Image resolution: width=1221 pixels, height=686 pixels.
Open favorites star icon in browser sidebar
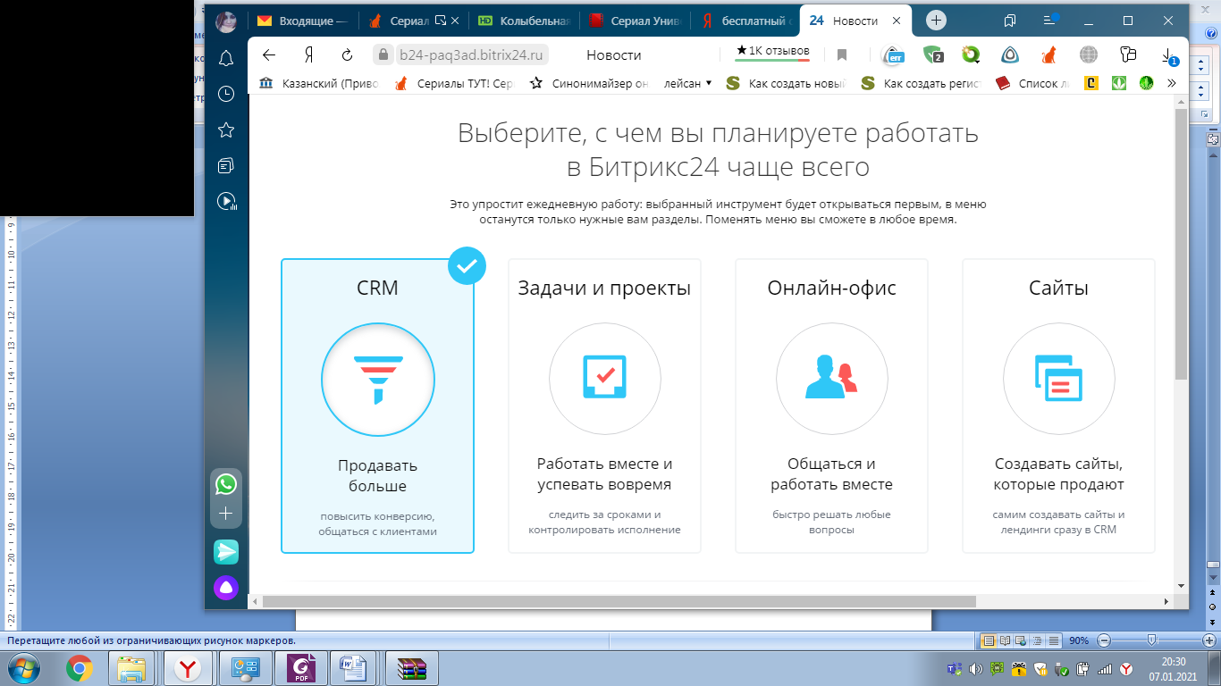point(226,130)
